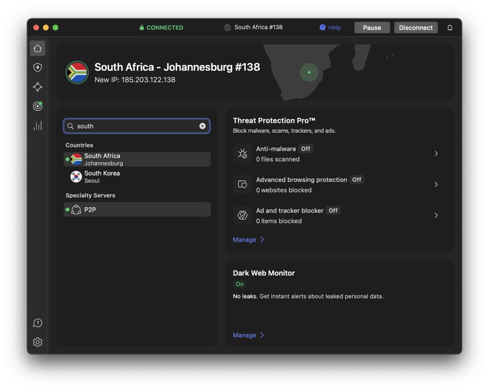The width and height of the screenshot is (489, 390).
Task: Click the 0 files scanned text
Action: (277, 160)
